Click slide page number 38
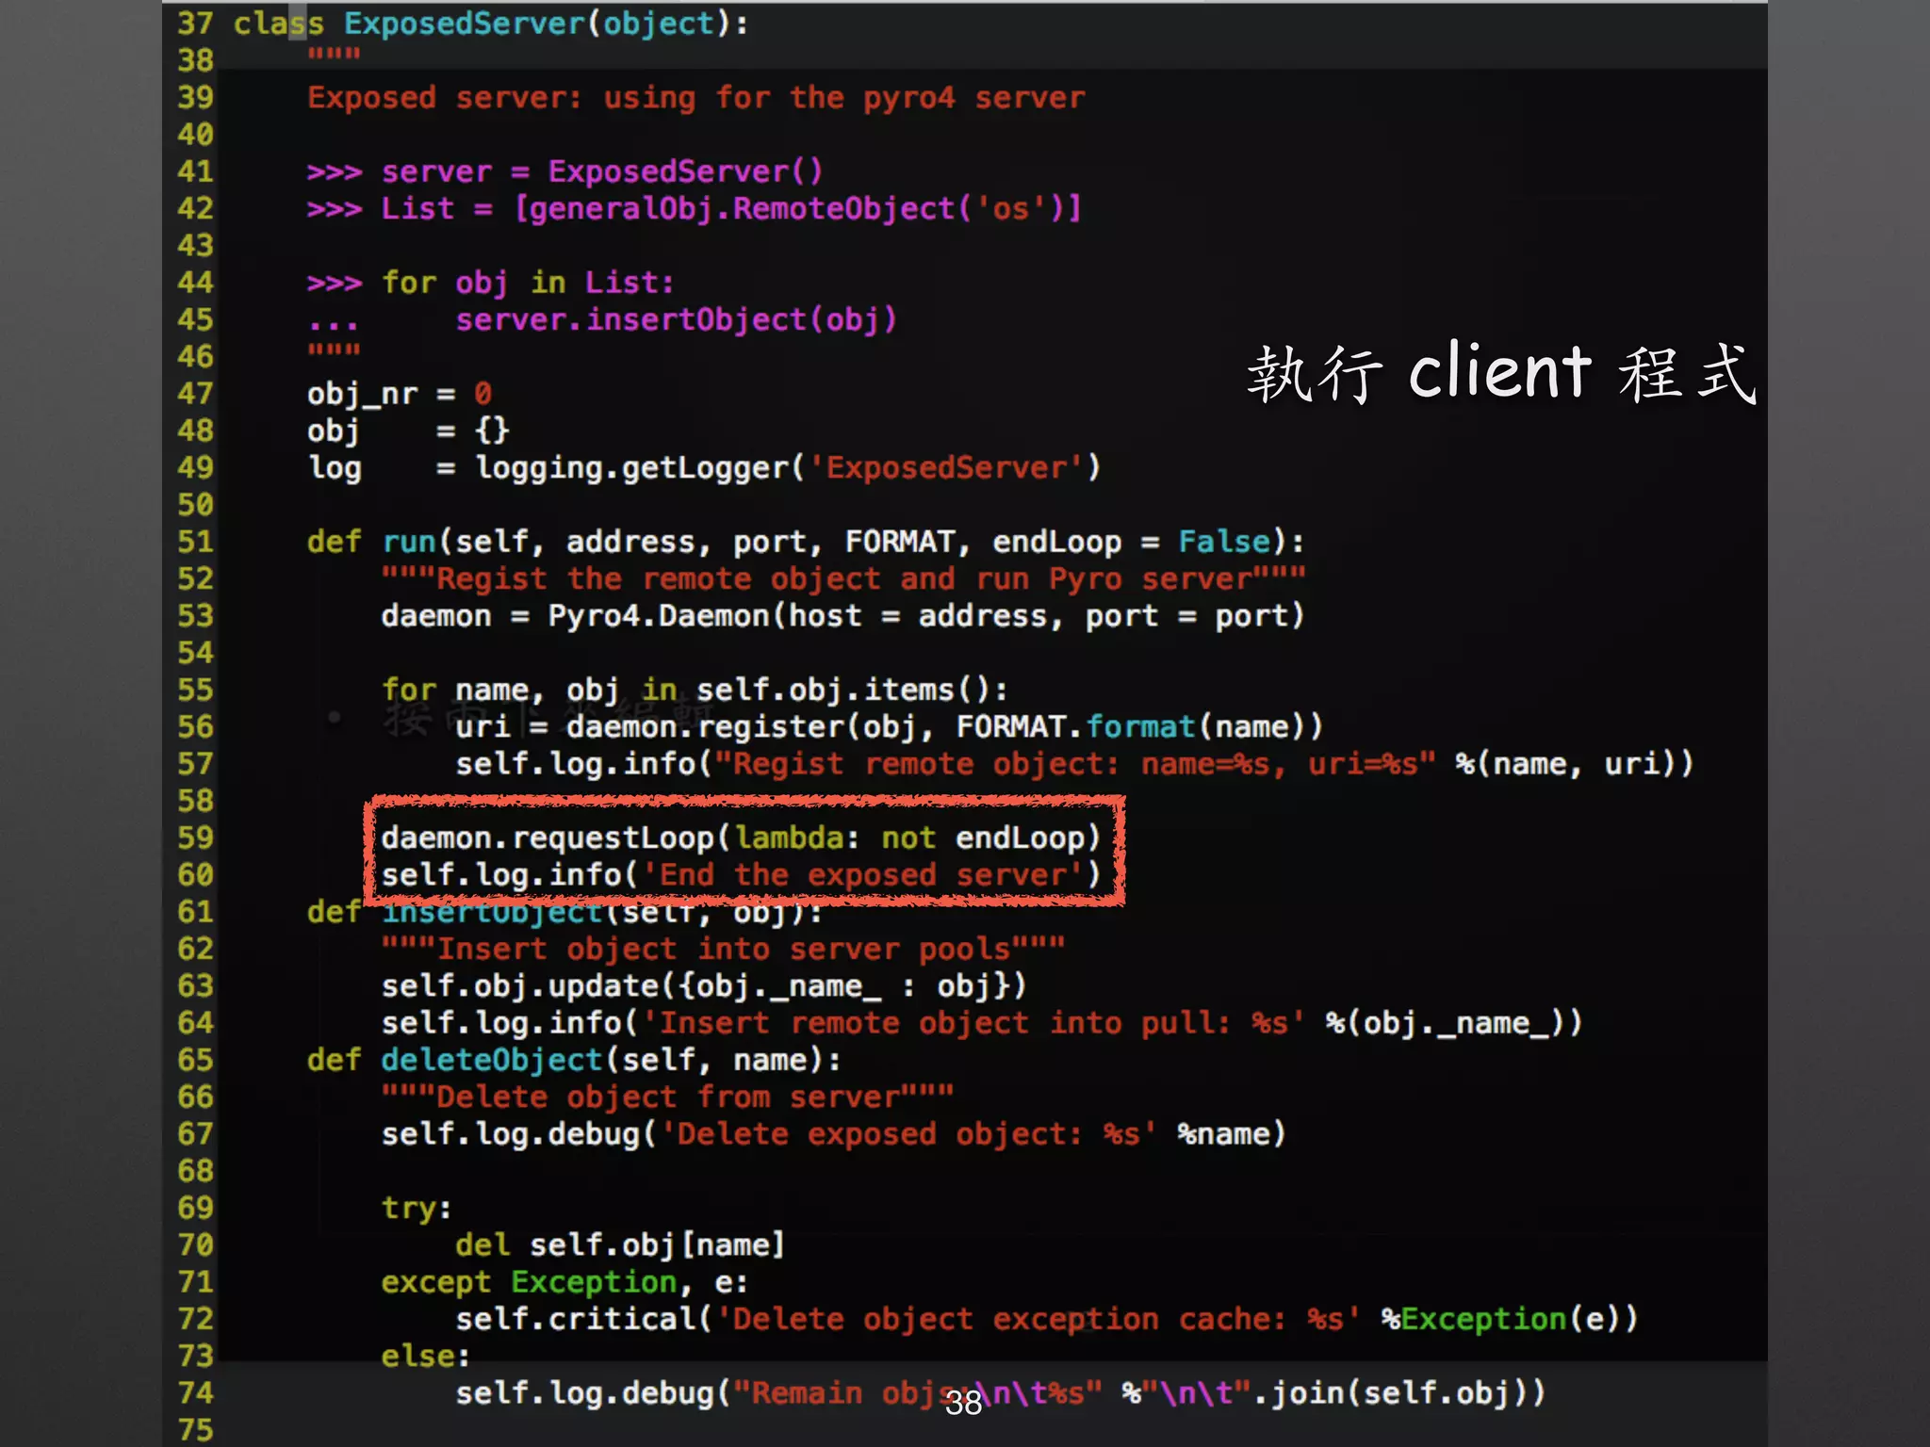This screenshot has width=1930, height=1447. (963, 1404)
